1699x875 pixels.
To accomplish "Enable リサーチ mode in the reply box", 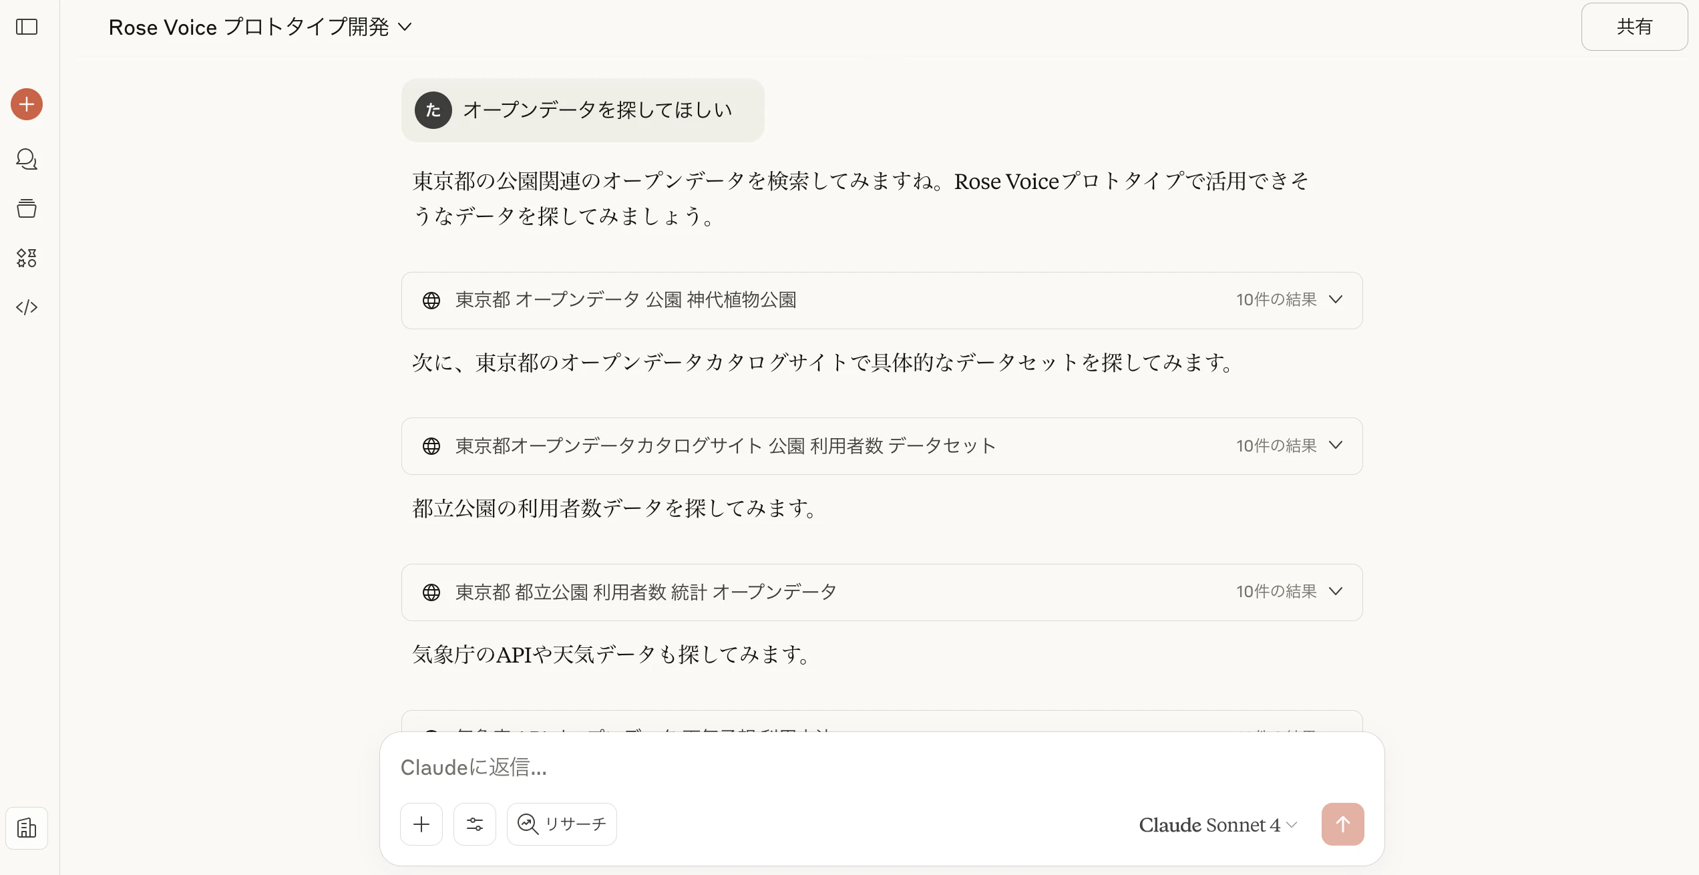I will 561,824.
